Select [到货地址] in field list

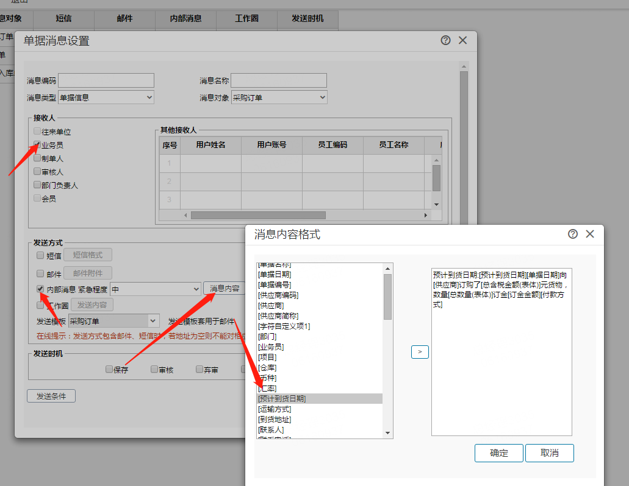tap(320, 420)
